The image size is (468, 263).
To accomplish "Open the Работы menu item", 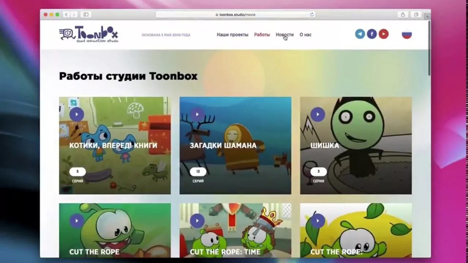I will [x=262, y=35].
